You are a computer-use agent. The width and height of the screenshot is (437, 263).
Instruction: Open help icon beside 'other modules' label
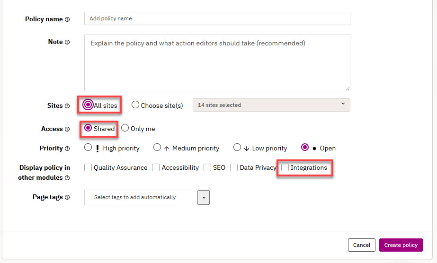click(x=67, y=178)
